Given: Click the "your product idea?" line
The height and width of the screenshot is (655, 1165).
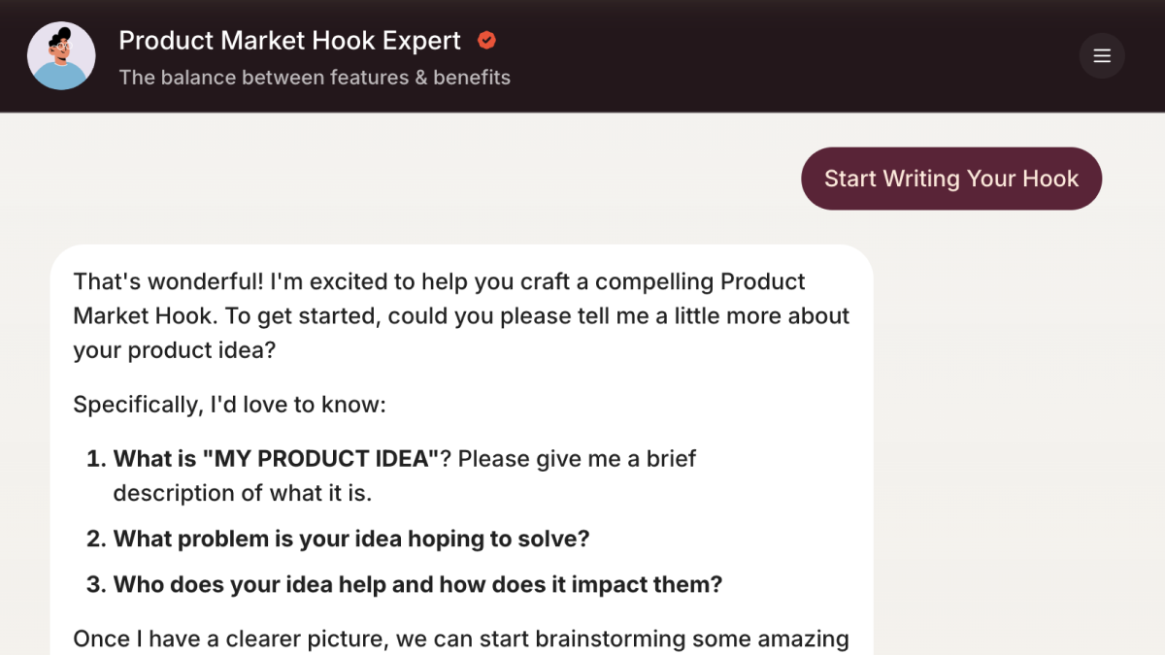Looking at the screenshot, I should (x=175, y=350).
